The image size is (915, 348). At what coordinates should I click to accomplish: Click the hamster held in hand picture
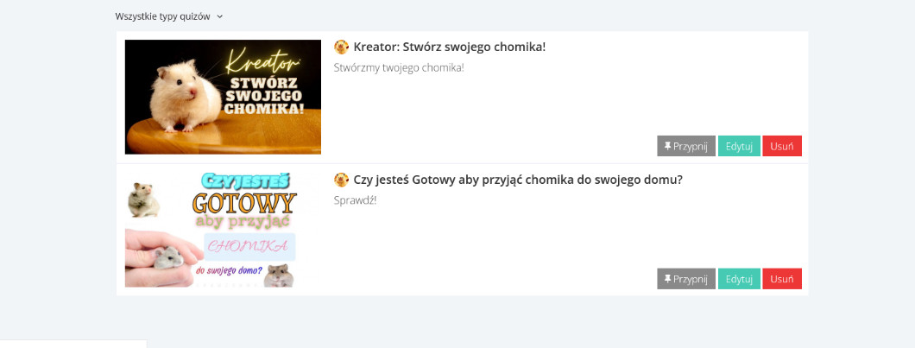(x=162, y=257)
